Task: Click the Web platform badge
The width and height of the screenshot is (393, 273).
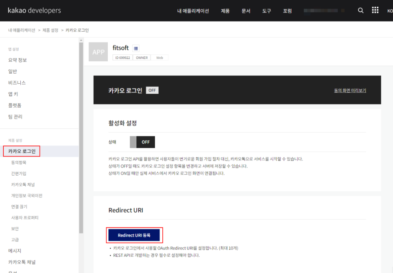Action: (x=159, y=58)
